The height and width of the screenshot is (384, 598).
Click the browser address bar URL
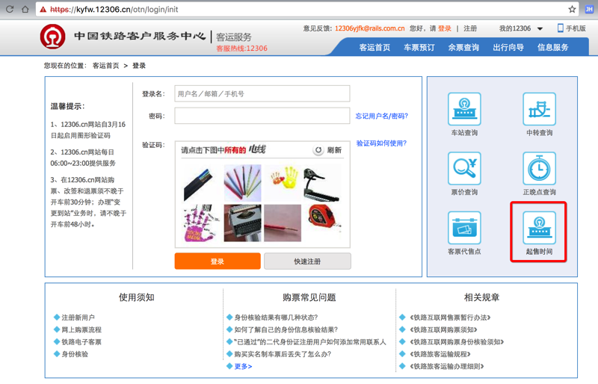tap(114, 10)
